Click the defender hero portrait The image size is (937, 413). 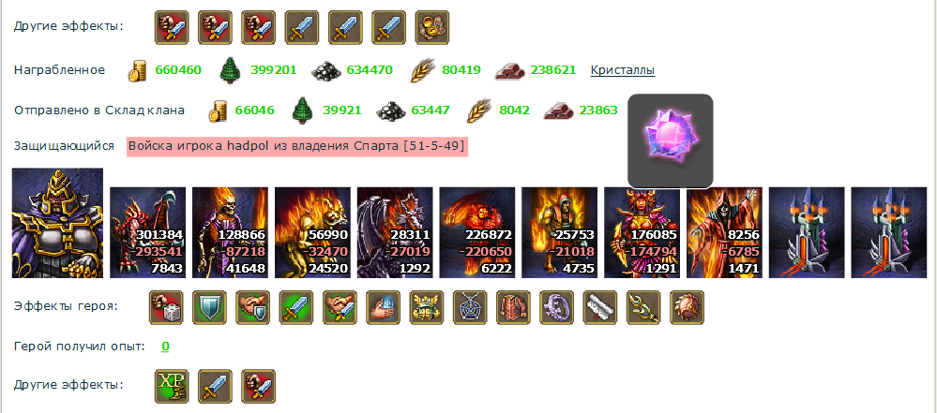click(x=57, y=223)
